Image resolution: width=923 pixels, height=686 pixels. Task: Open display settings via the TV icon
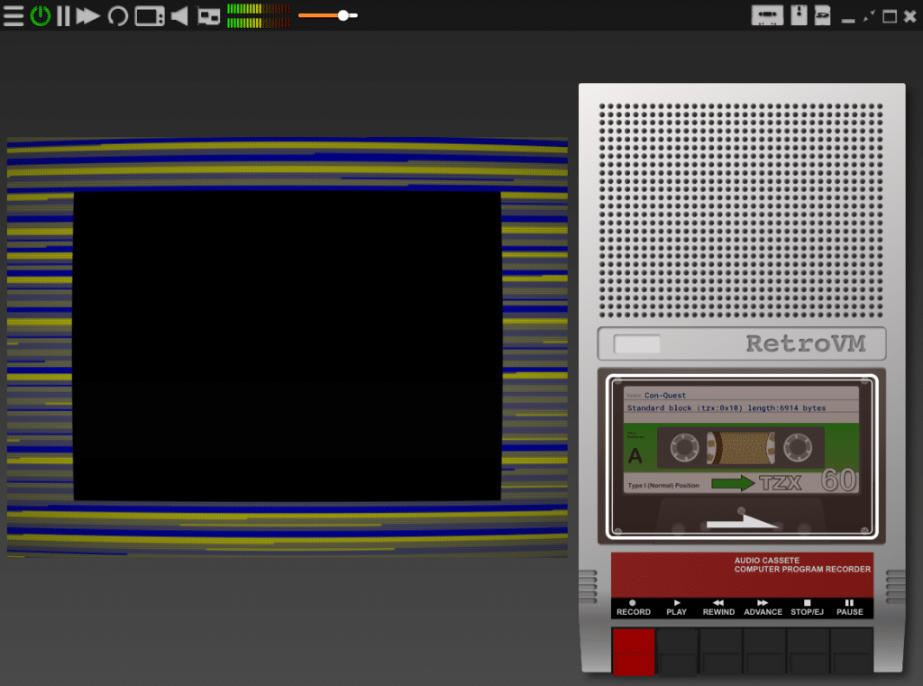pyautogui.click(x=148, y=15)
